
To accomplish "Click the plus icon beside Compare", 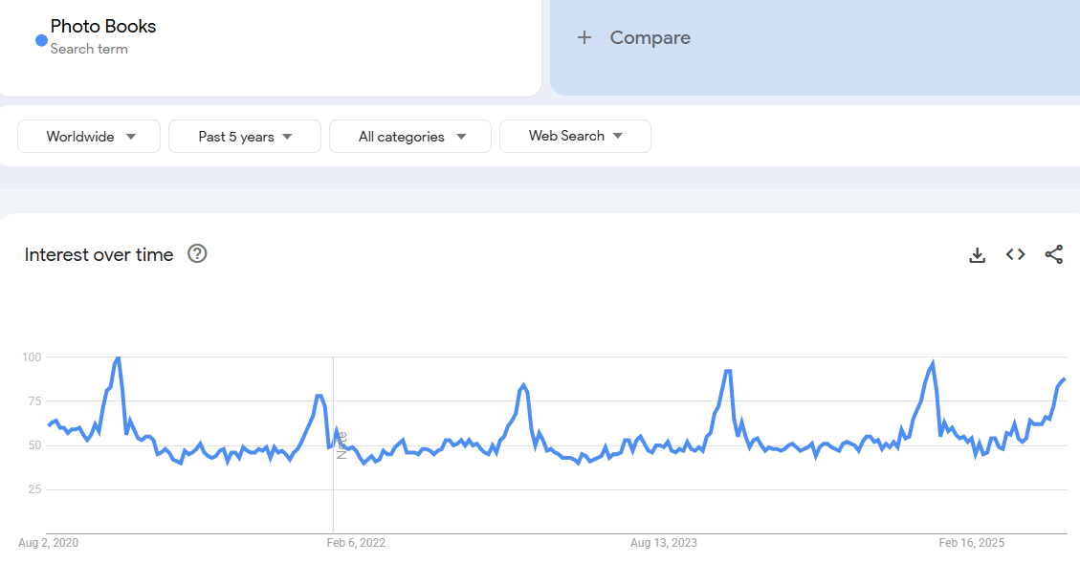I will coord(584,38).
